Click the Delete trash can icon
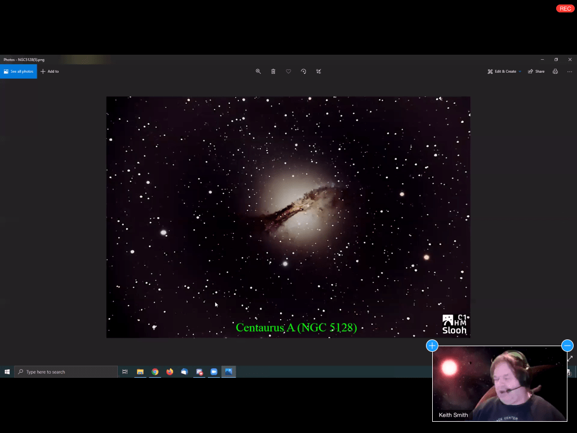Image resolution: width=577 pixels, height=433 pixels. (273, 72)
